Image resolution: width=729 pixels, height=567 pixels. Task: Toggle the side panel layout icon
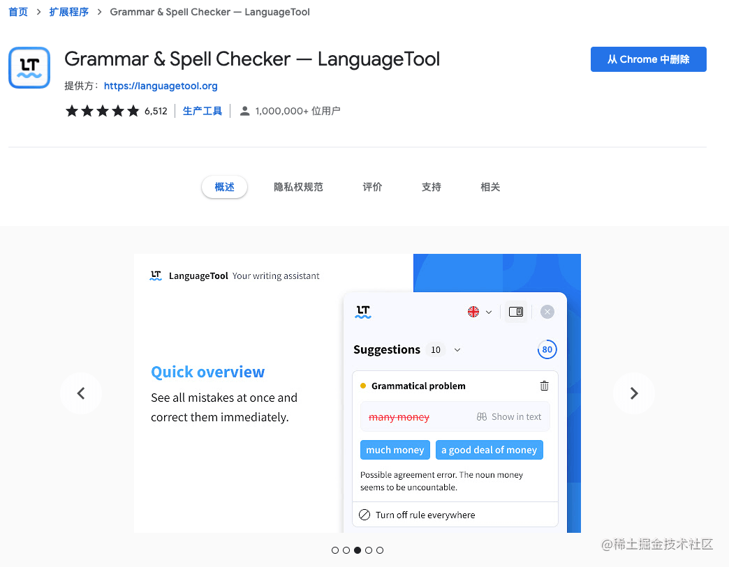tap(516, 312)
